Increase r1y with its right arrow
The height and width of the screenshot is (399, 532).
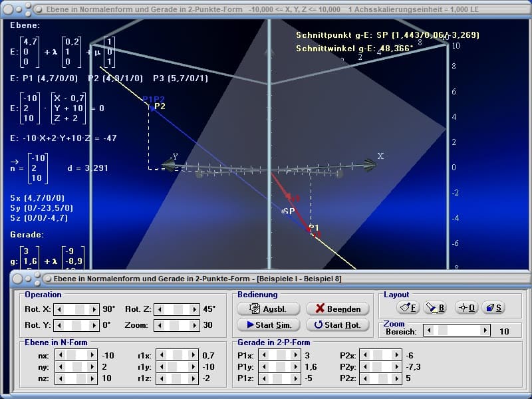pyautogui.click(x=193, y=367)
